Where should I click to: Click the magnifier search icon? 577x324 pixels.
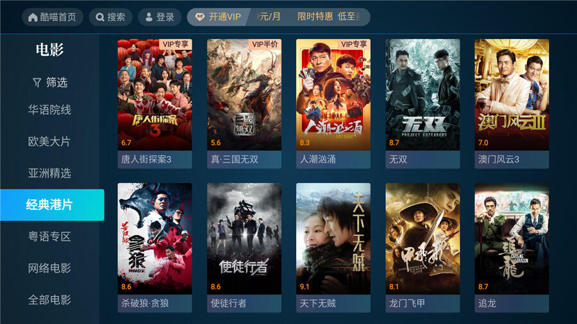tap(100, 17)
